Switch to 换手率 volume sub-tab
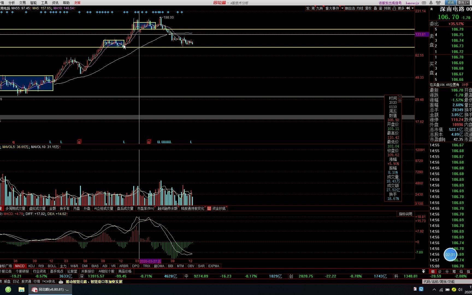472x295 pixels. 64,208
